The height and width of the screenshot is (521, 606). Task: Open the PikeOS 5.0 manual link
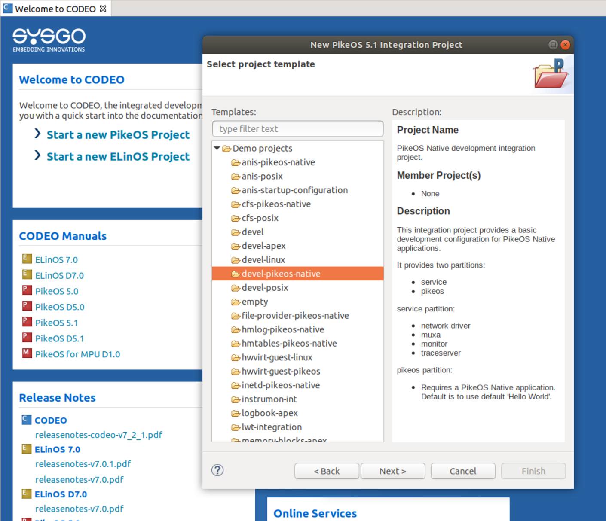[56, 291]
